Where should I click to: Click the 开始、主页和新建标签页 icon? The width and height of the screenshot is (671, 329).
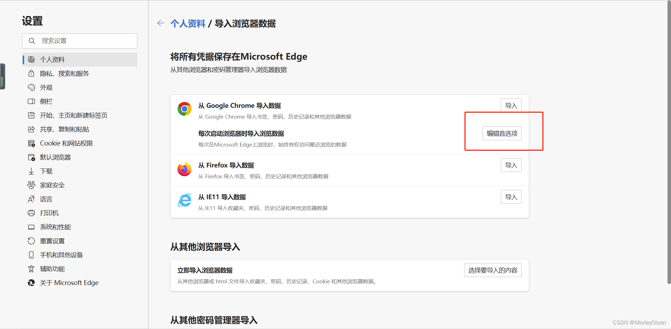(x=31, y=115)
